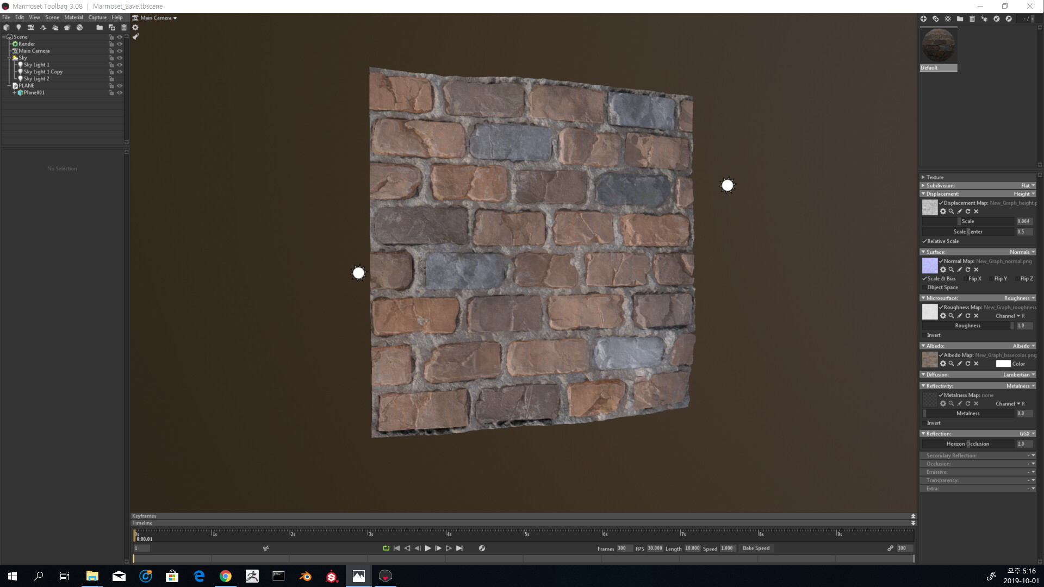
Task: Hide Sky Light 1 with its visibility eye
Action: 120,65
